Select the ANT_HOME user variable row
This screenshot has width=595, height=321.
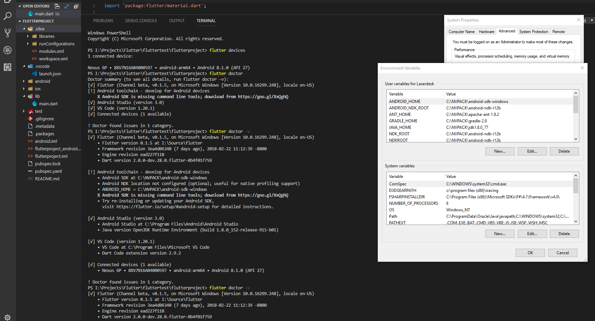coord(480,114)
